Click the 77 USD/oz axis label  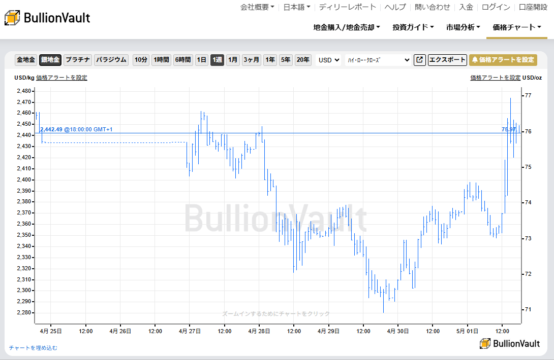pyautogui.click(x=528, y=95)
